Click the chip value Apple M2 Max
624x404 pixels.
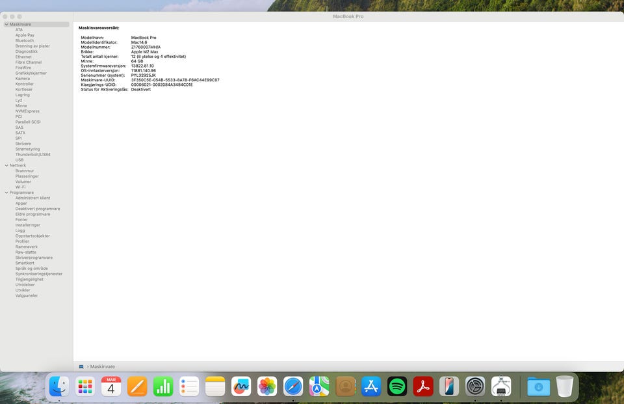coord(144,52)
